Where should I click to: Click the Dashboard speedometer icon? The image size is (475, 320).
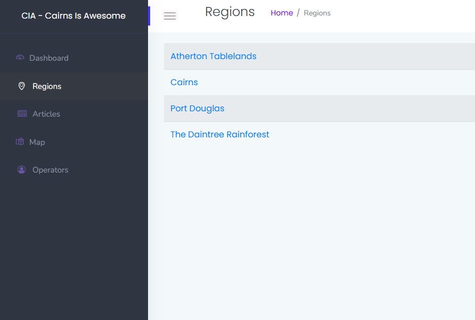(x=20, y=58)
